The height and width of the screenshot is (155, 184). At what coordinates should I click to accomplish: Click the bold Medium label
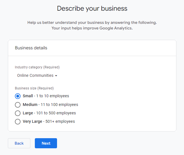coord(30,105)
